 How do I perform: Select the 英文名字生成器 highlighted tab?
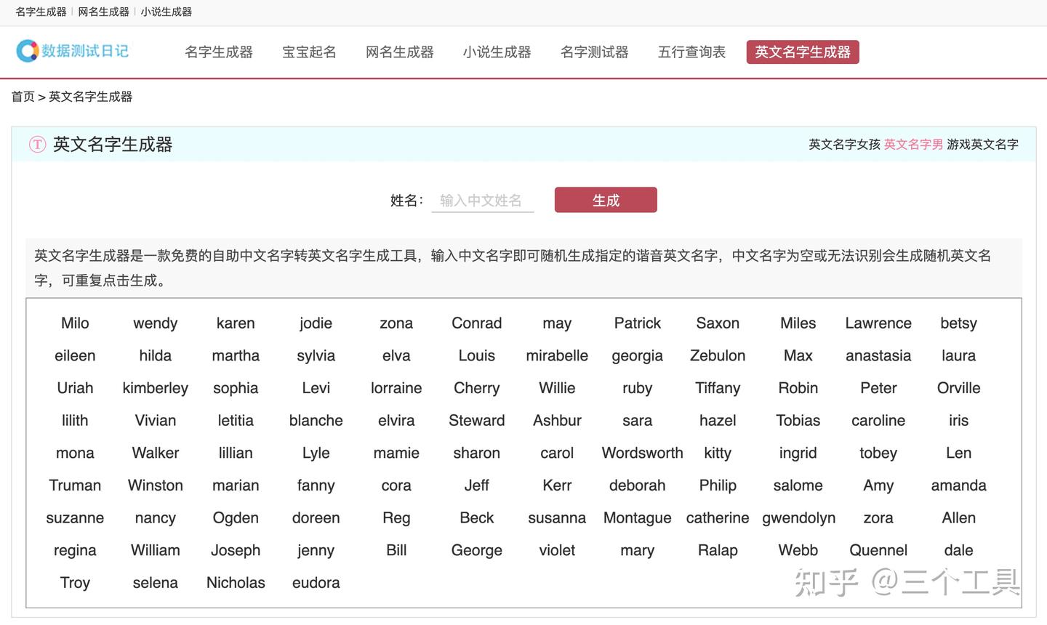(803, 52)
